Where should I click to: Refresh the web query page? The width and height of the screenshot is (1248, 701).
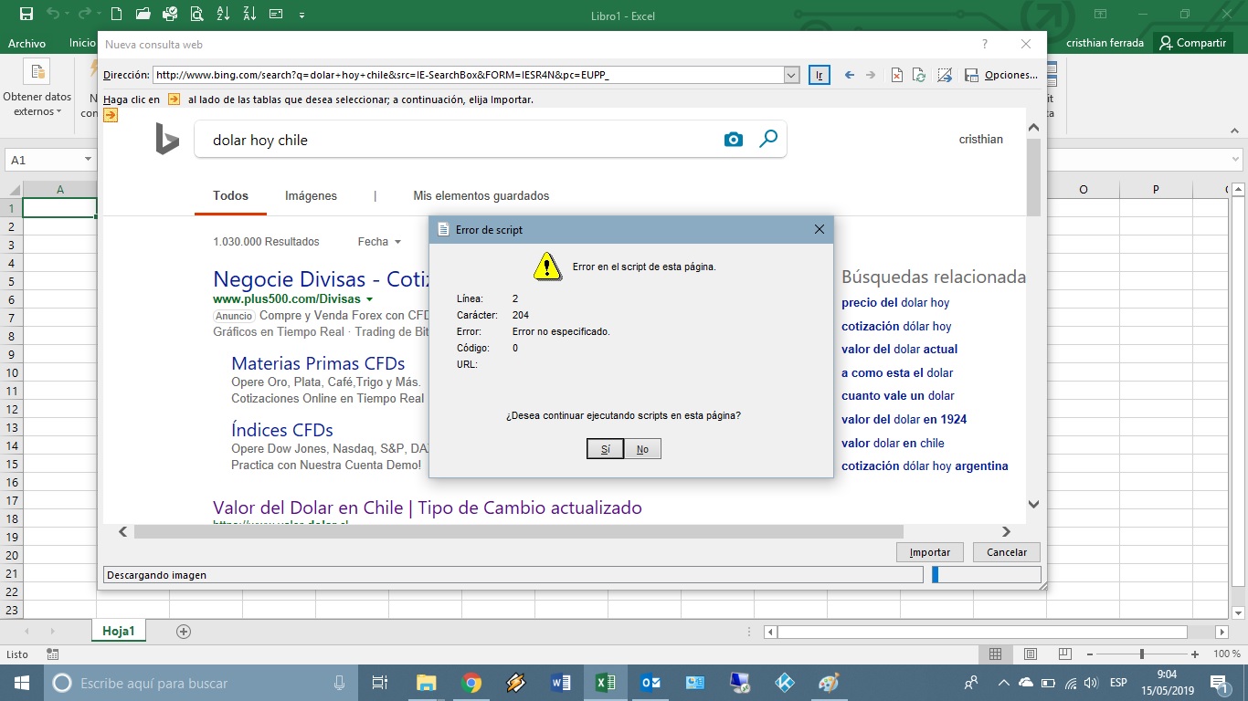tap(919, 75)
